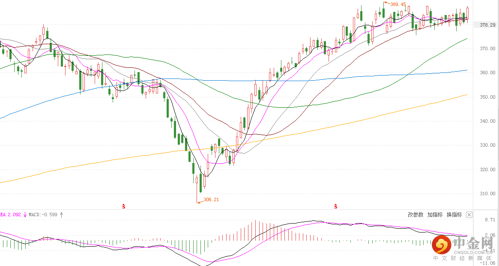Click 加指标 to add an indicator

pos(435,215)
